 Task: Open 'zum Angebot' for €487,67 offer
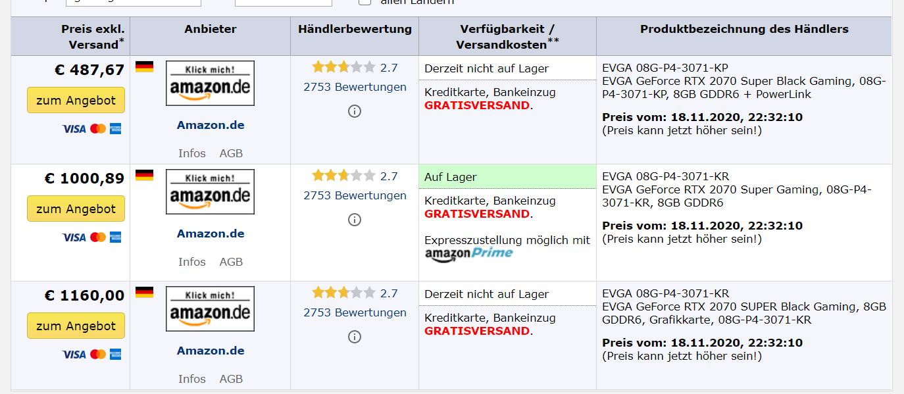[x=76, y=101]
